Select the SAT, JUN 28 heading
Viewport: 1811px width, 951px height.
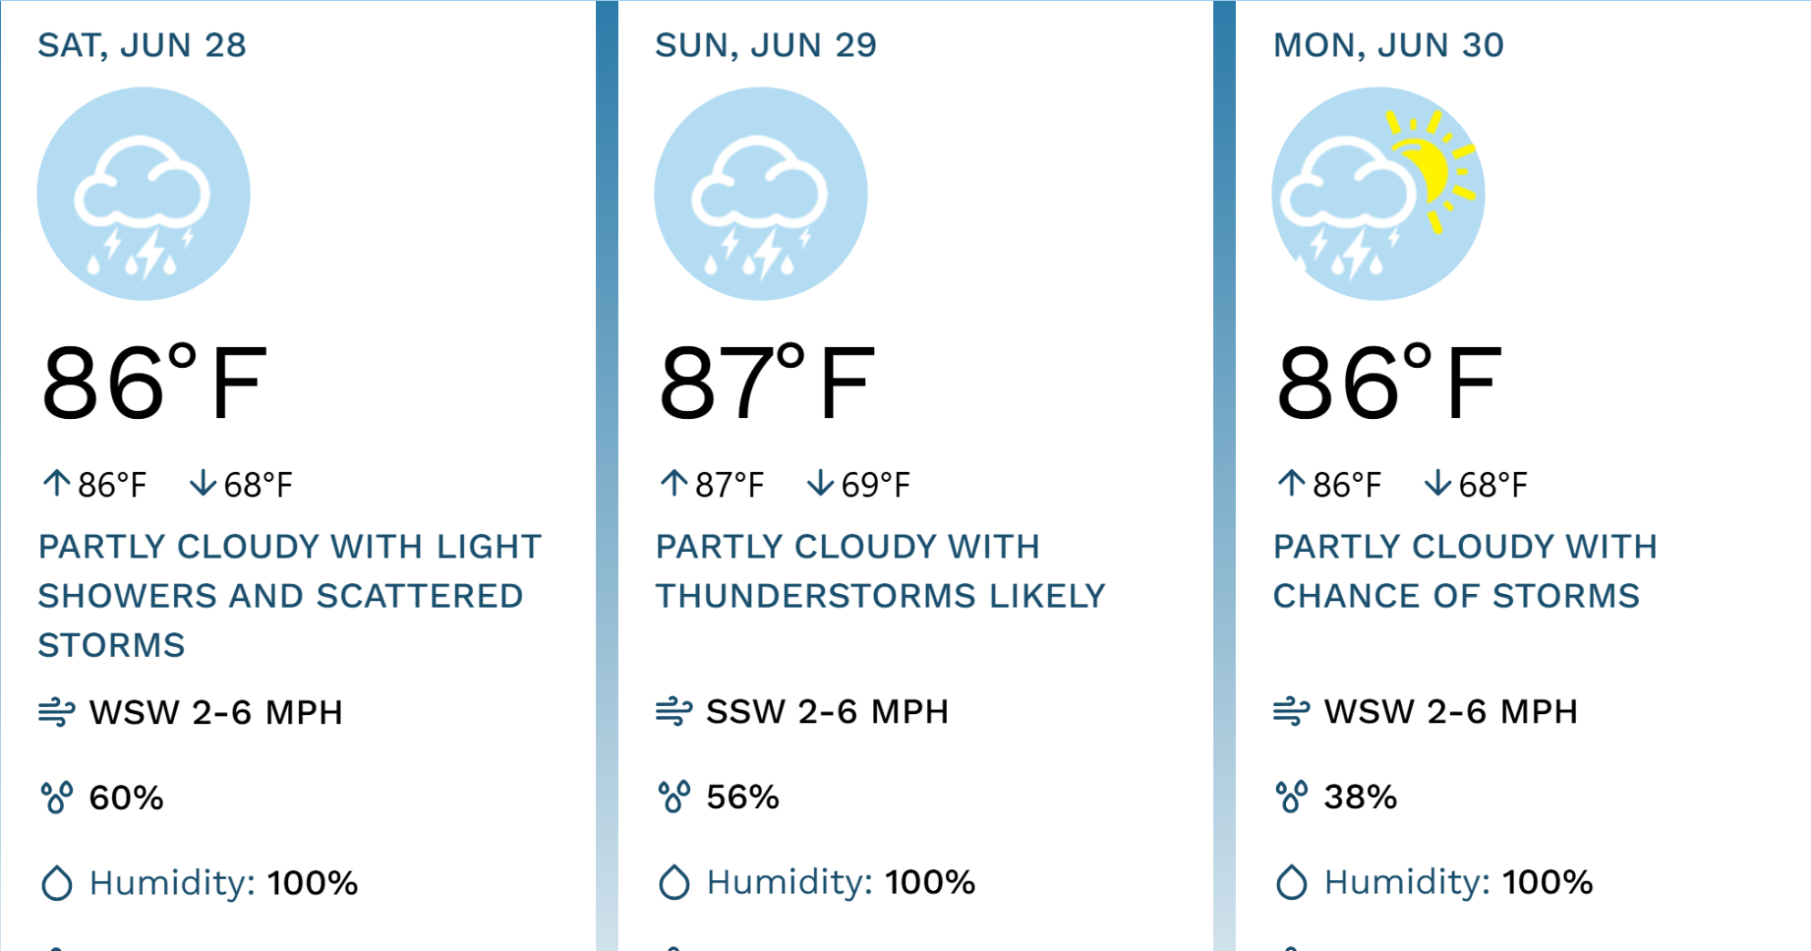[x=142, y=46]
